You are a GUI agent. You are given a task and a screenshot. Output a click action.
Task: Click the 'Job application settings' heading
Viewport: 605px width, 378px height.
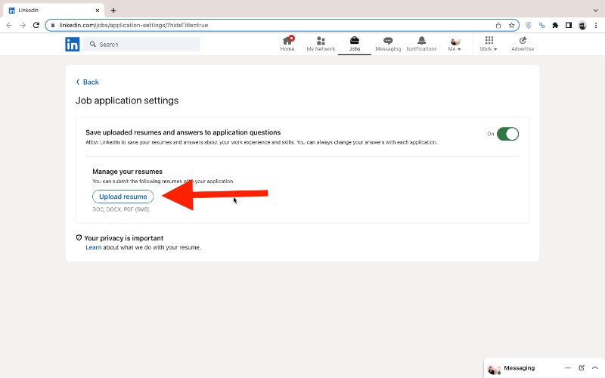tap(127, 101)
